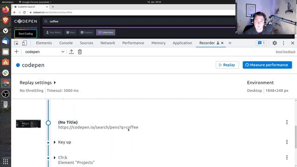Expand the Replay settings section
Image resolution: width=297 pixels, height=167 pixels.
[x=38, y=83]
